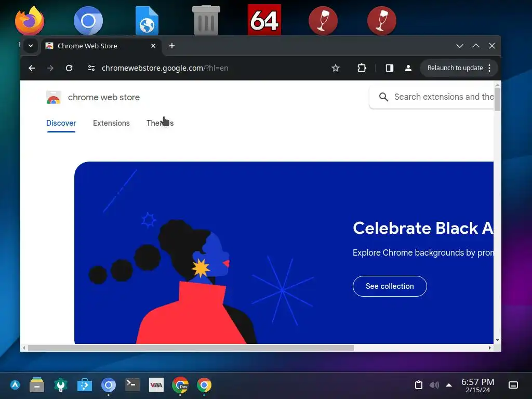
Task: Go back to the previous page
Action: (32, 68)
